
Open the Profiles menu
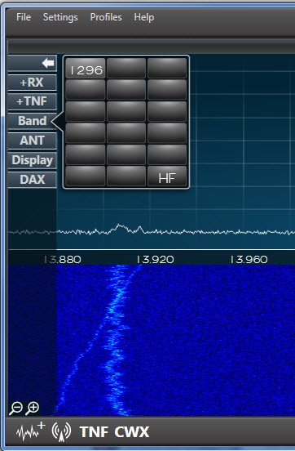(106, 17)
